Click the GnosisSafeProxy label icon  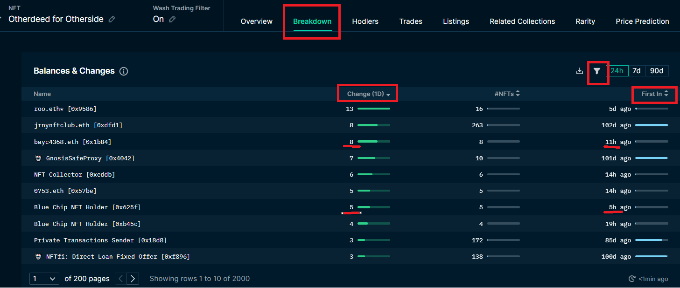(38, 158)
